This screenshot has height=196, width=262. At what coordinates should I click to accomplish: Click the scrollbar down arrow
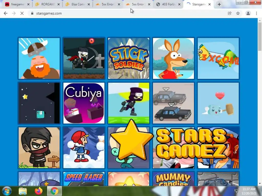[260, 183]
